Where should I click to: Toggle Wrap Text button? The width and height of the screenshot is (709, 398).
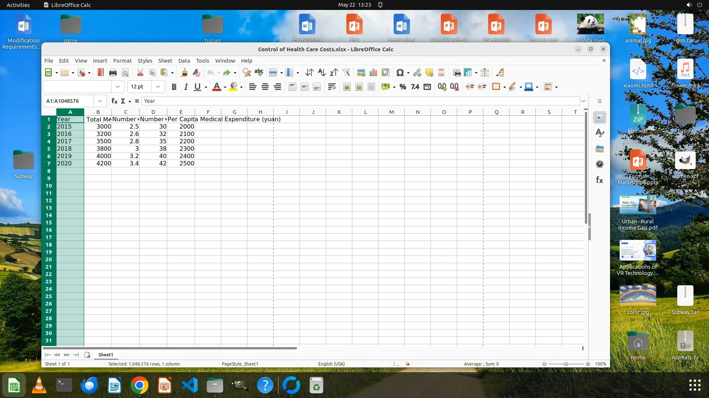pos(332,87)
